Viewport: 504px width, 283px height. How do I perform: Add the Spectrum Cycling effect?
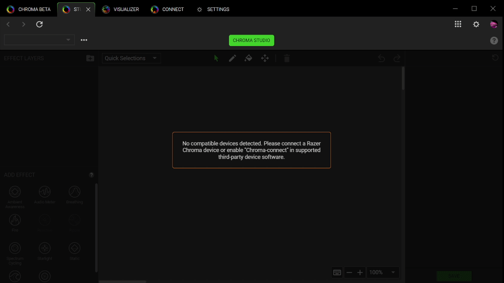pyautogui.click(x=15, y=248)
